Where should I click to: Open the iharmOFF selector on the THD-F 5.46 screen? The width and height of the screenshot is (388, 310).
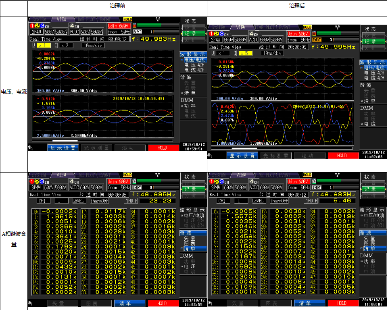(x=279, y=200)
